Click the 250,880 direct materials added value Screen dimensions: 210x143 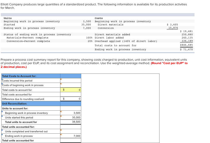(187, 34)
